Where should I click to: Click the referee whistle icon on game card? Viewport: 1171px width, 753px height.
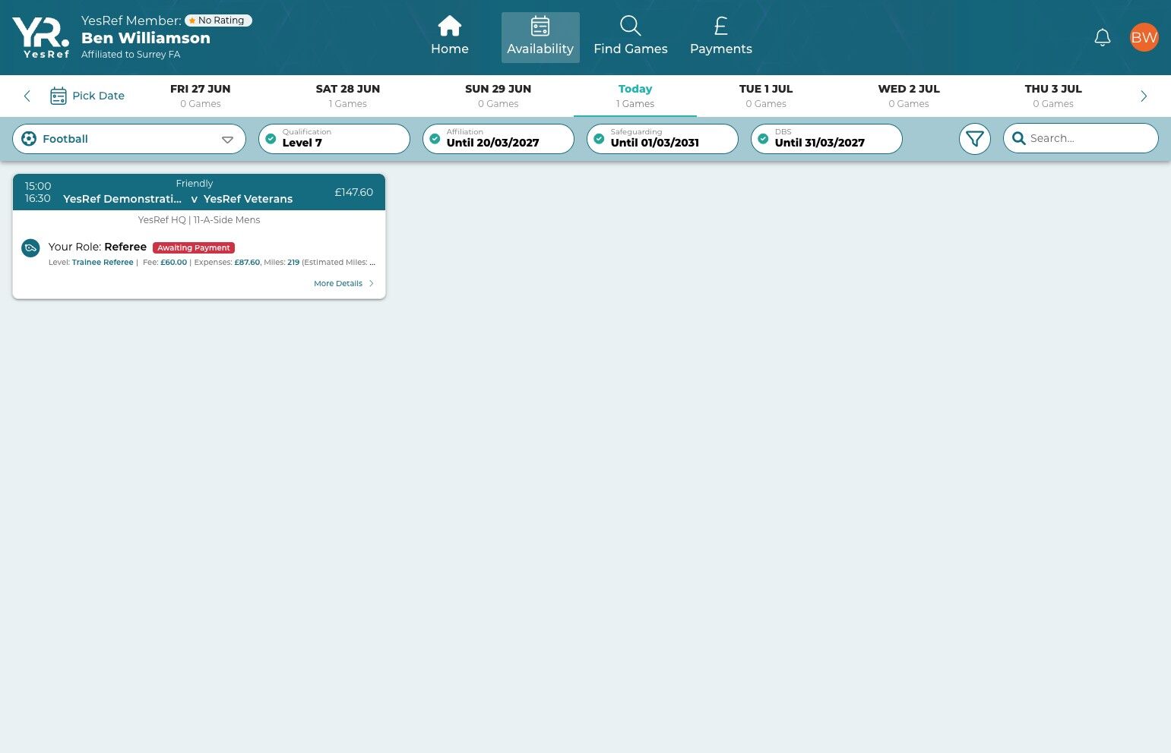30,248
